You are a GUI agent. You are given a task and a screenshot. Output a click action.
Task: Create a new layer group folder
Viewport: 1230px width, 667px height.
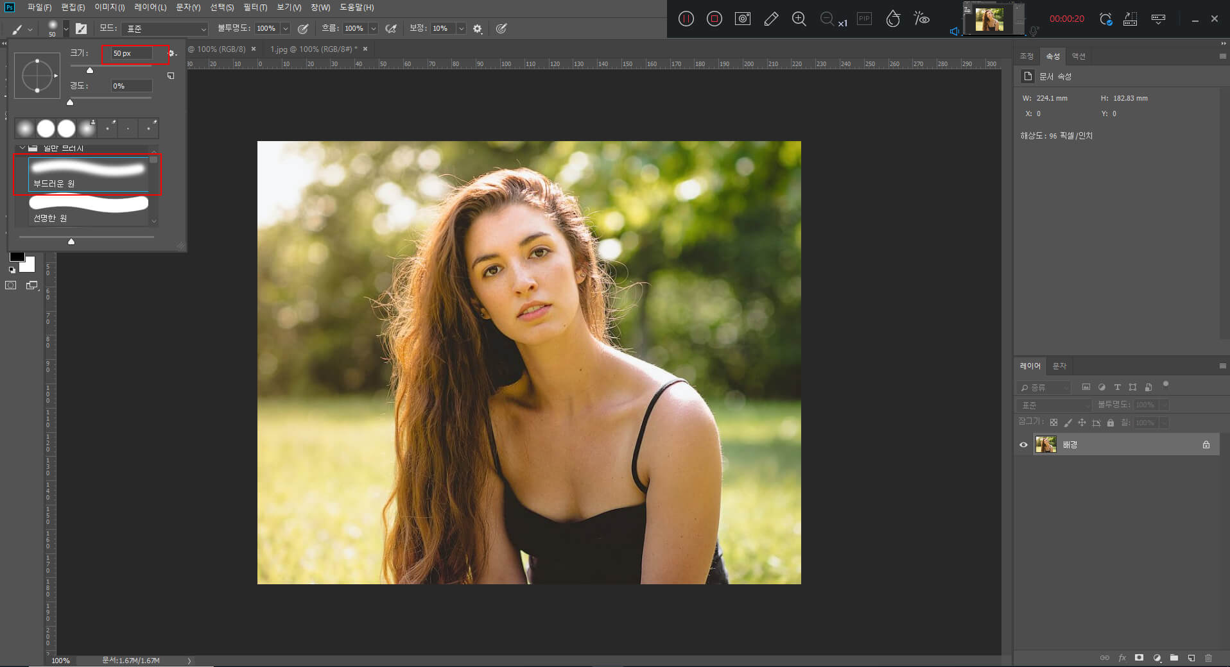[x=1174, y=657]
